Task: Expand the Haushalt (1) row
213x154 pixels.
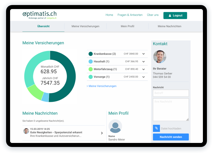Action: [x=144, y=62]
